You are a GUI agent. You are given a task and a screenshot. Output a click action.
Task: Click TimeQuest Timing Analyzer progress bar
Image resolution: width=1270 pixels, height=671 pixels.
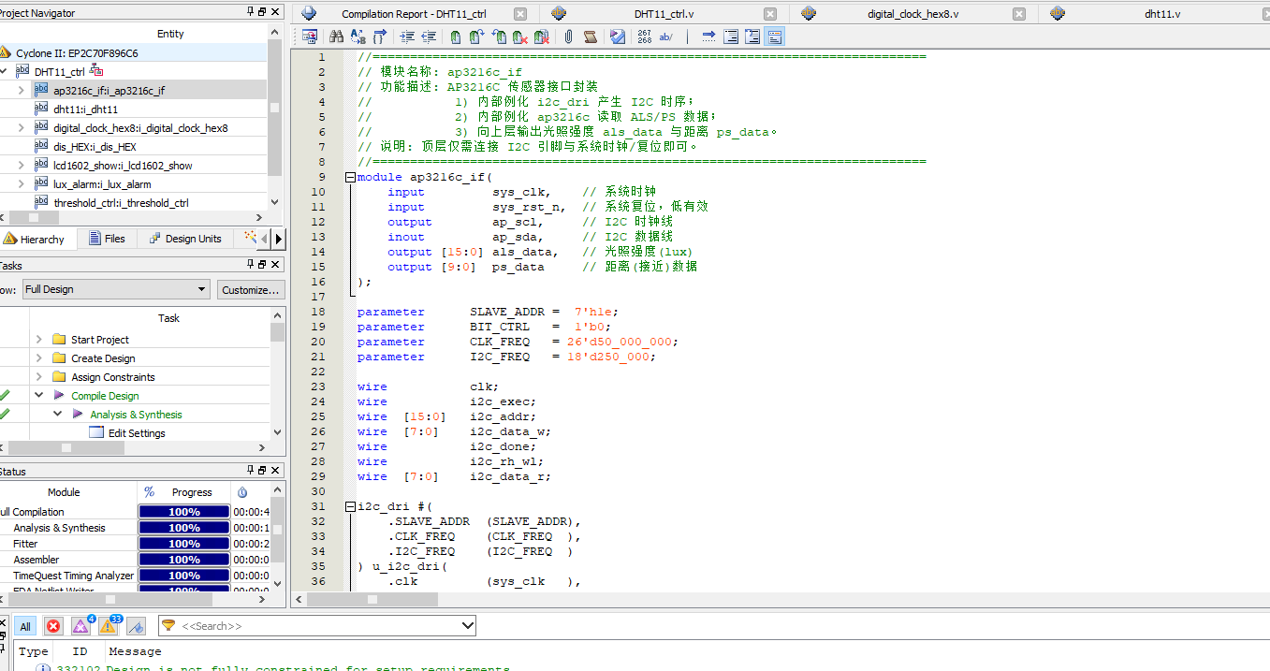tap(183, 576)
